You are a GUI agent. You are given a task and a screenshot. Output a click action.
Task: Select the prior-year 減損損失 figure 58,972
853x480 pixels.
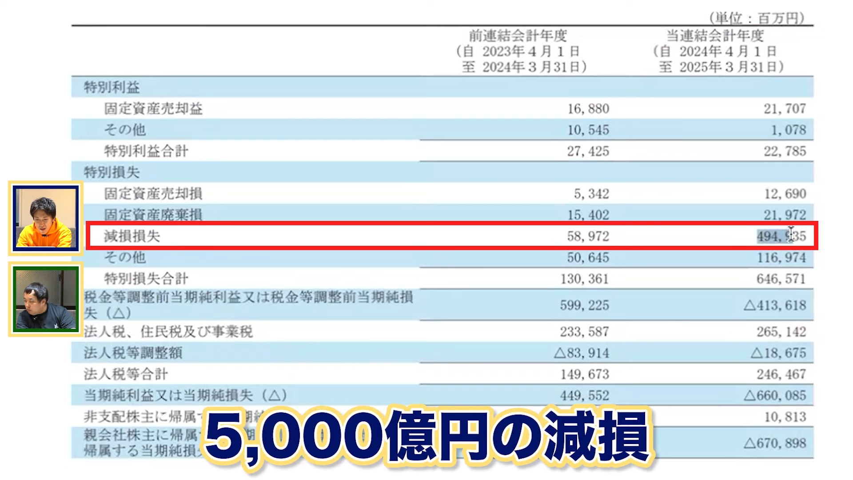[586, 236]
